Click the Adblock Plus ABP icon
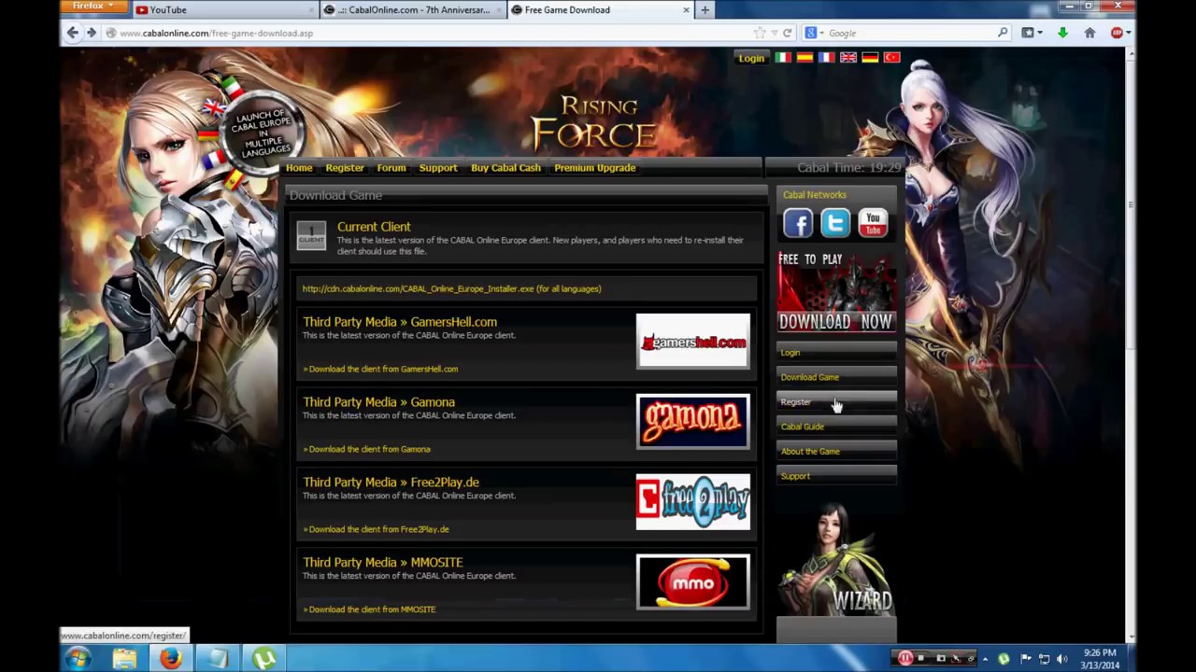 (x=1117, y=33)
